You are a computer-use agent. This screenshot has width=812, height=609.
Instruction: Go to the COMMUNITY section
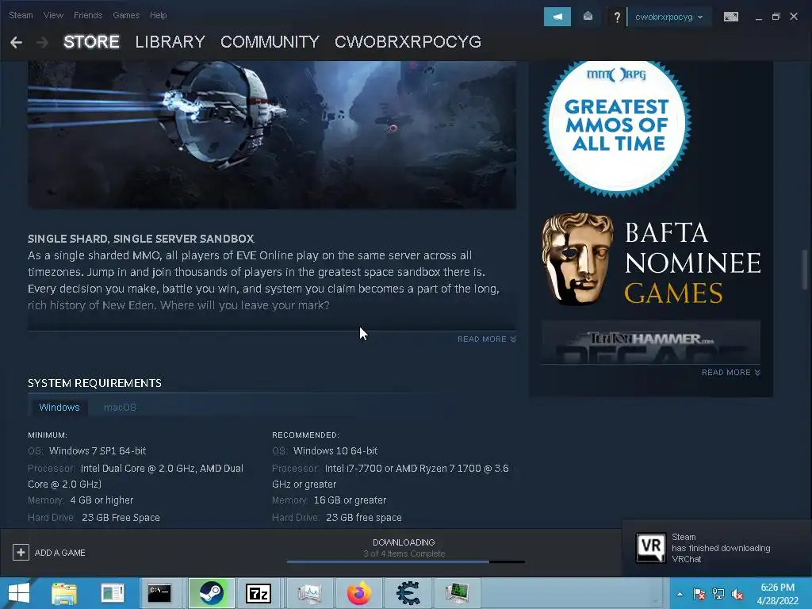click(x=270, y=42)
